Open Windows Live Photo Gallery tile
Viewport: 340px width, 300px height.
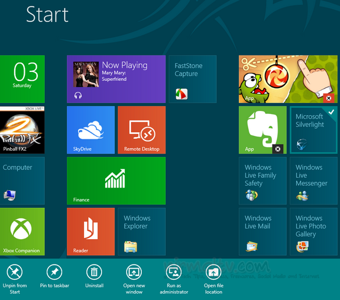[313, 231]
